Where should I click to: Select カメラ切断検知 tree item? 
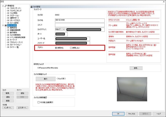coord(15,35)
